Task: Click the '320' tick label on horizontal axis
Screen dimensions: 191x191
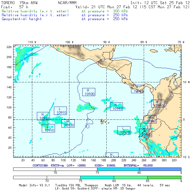Action: [174, 160]
